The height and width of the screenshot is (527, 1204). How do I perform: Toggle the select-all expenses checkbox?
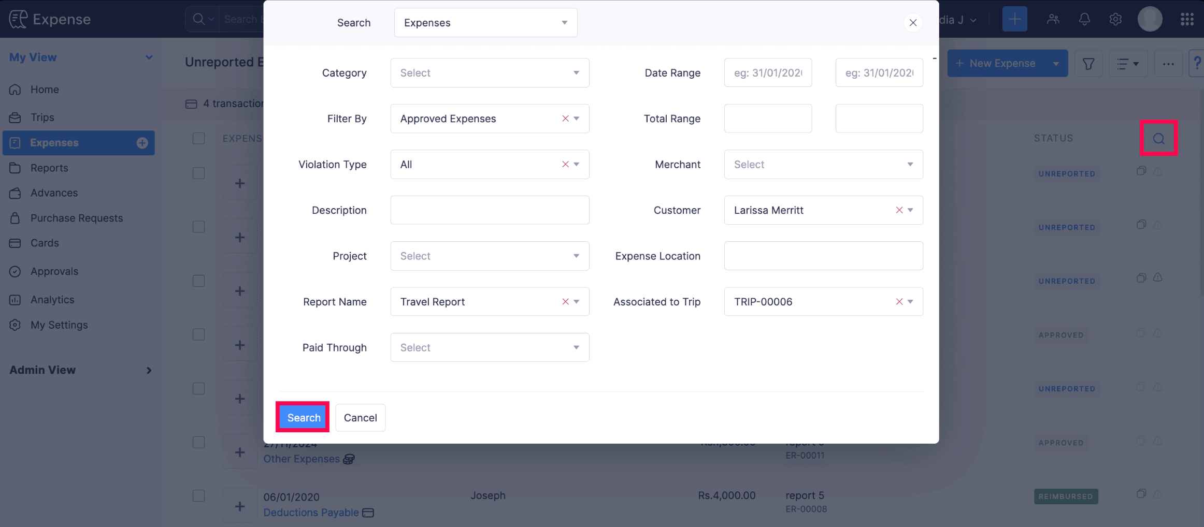point(199,138)
